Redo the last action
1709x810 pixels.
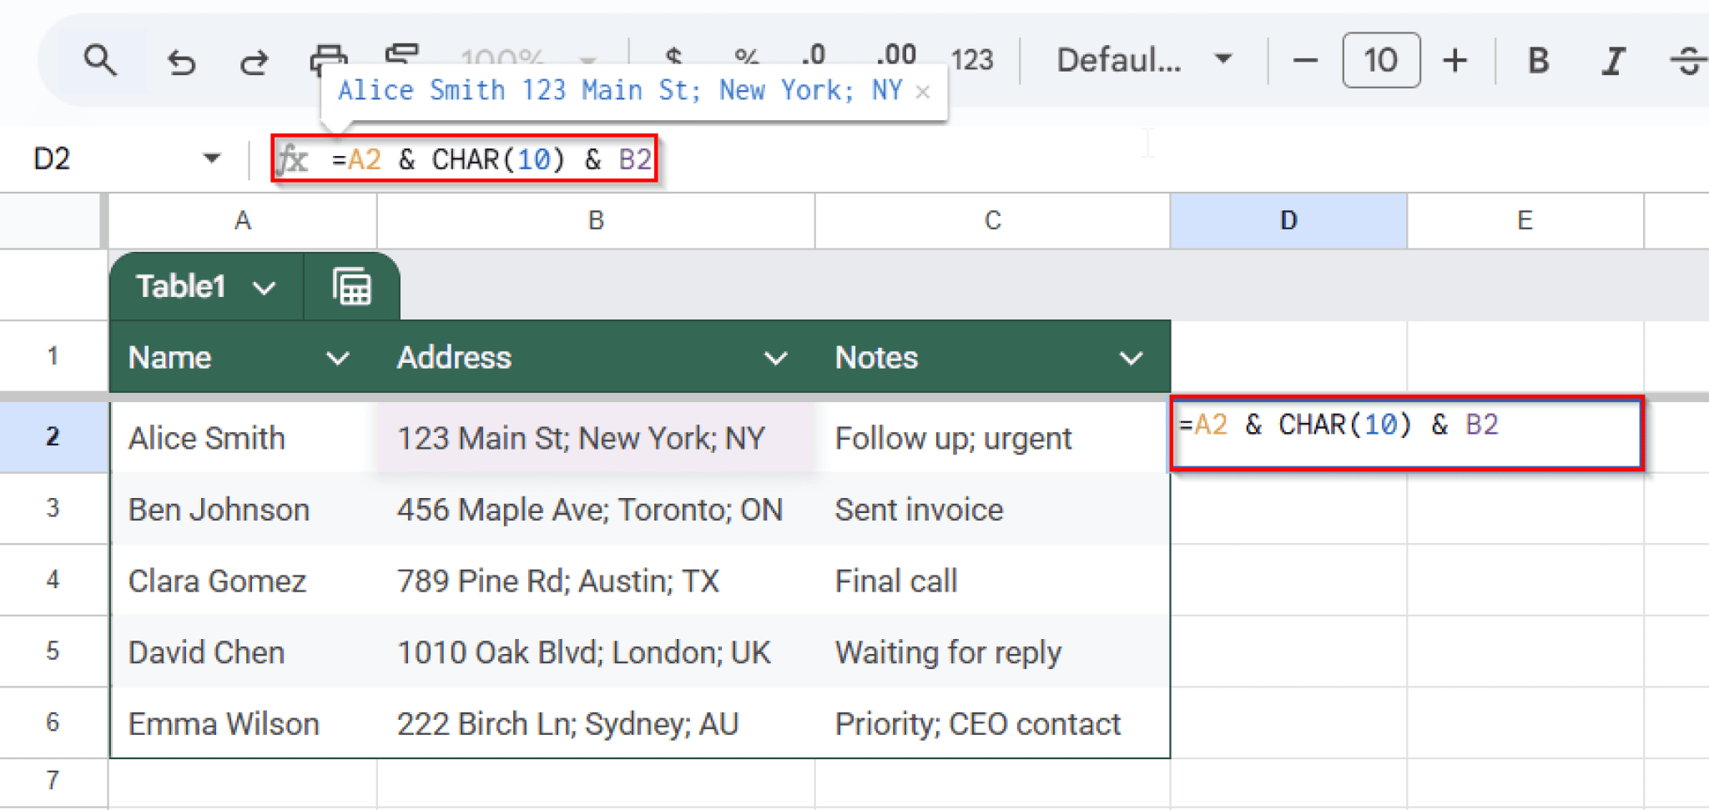coord(255,59)
